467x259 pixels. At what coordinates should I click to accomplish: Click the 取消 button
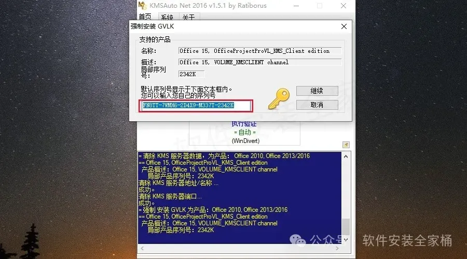(x=317, y=105)
